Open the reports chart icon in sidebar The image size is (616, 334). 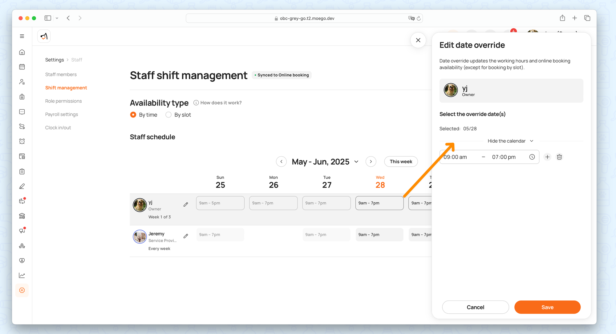click(22, 275)
